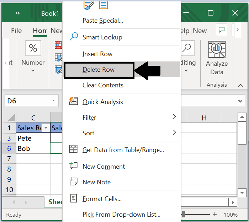Expand the Name Box dropdown arrow
The width and height of the screenshot is (249, 222).
[x=54, y=101]
